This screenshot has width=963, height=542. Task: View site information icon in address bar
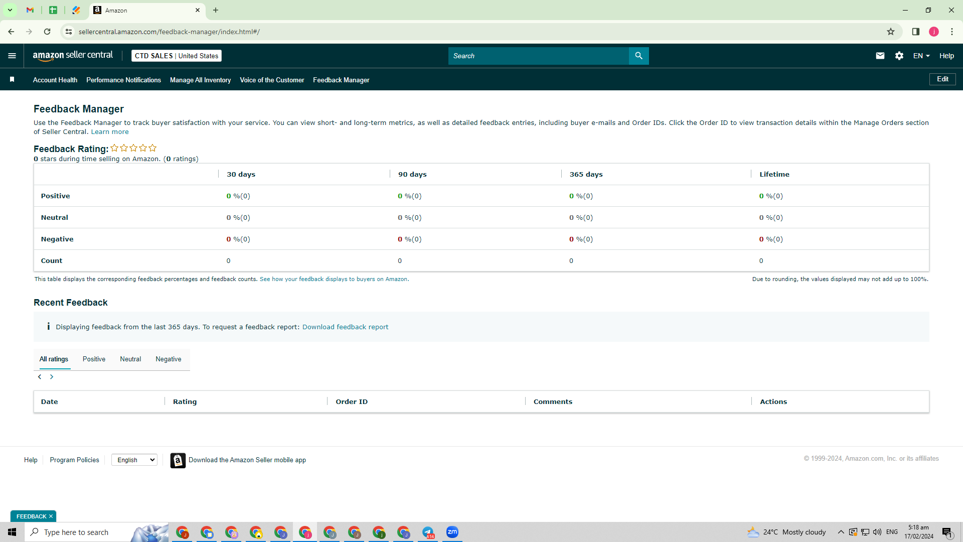click(x=69, y=32)
